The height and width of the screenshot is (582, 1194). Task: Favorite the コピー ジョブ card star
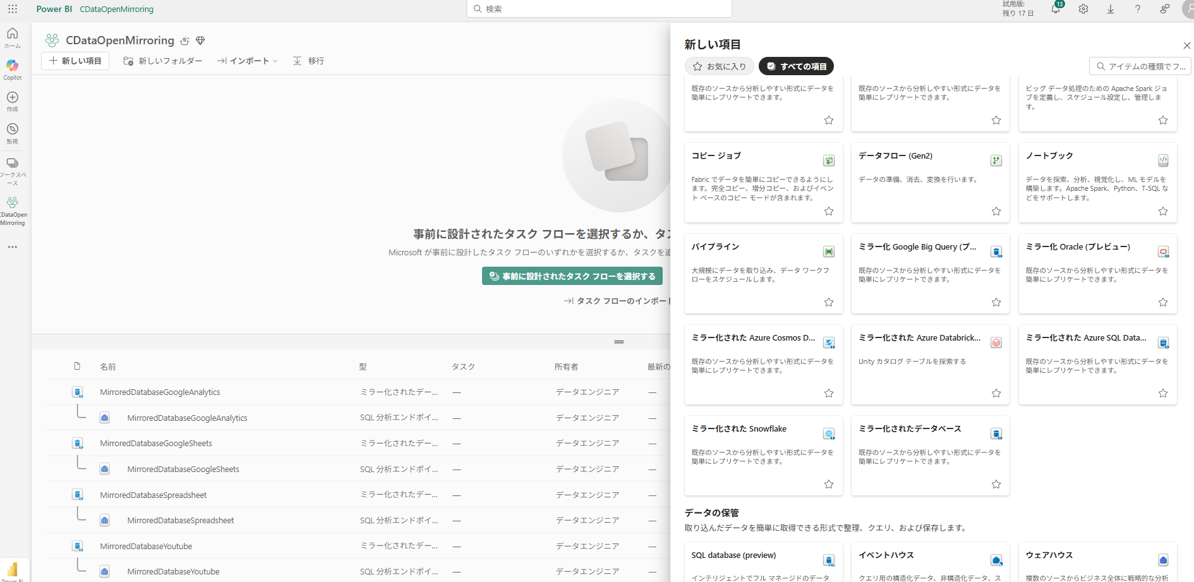coord(829,211)
